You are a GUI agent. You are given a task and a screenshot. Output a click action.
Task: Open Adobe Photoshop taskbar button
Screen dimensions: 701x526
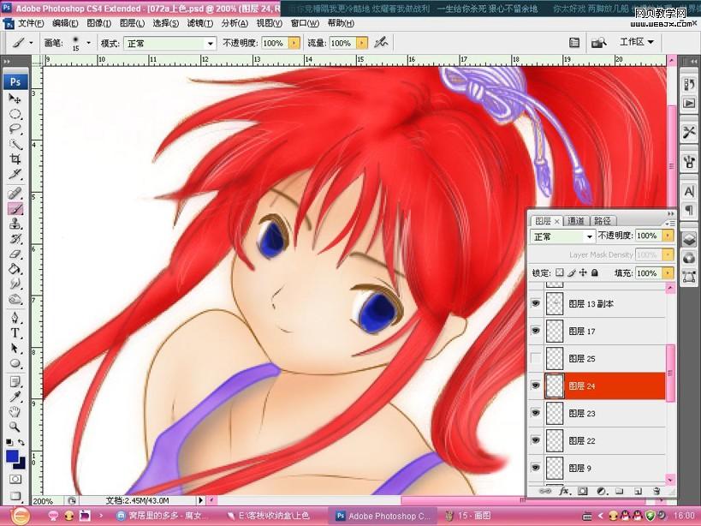(x=383, y=516)
